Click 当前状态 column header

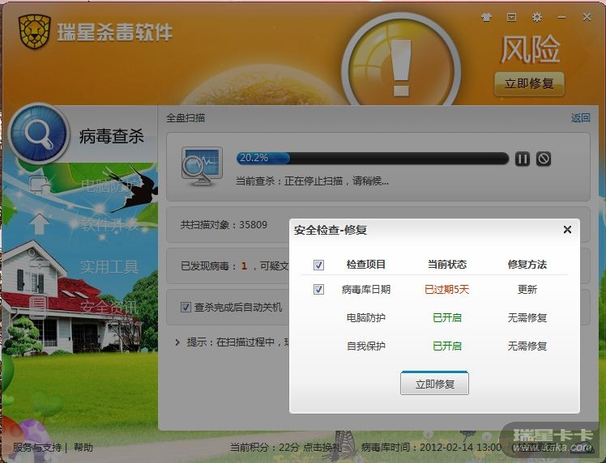446,265
